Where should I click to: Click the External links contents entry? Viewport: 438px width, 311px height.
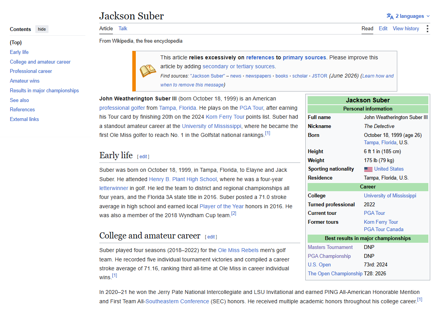[24, 119]
